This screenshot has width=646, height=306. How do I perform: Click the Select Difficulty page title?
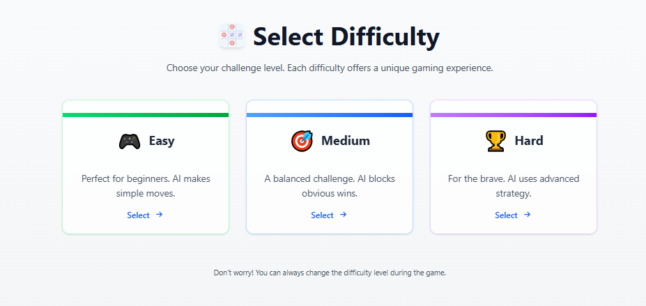[346, 36]
